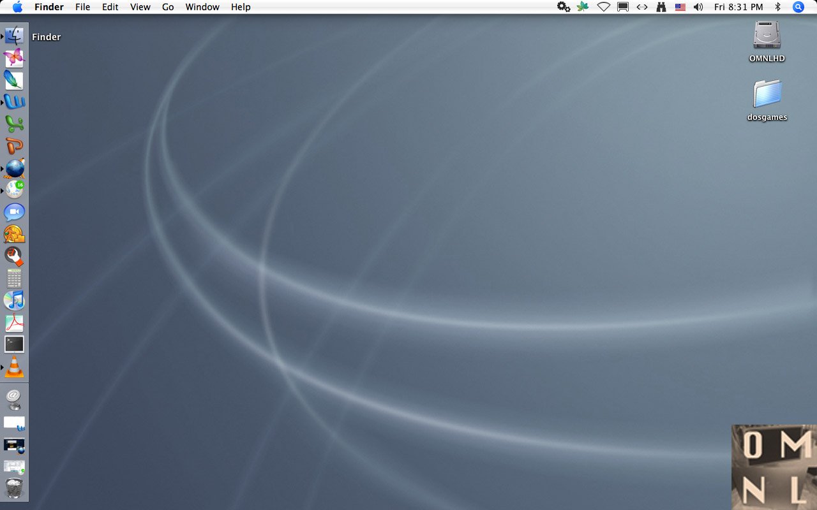Screen dimensions: 817x510
Task: Open VLC media player in the Dock
Action: [x=14, y=366]
